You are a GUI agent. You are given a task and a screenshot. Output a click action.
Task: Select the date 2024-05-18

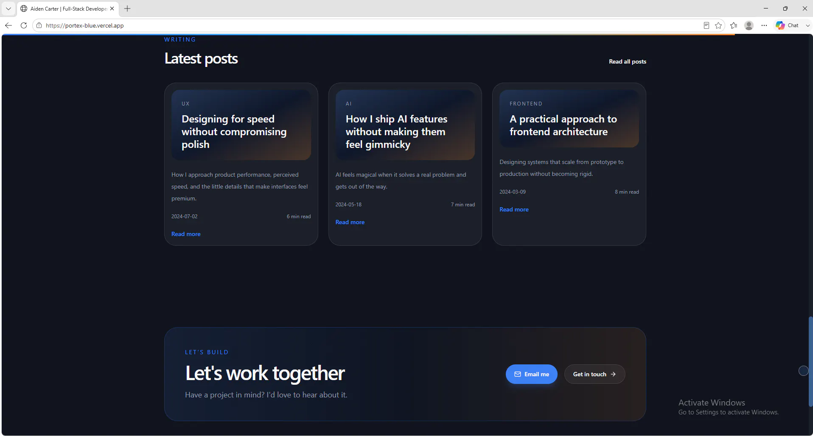point(348,204)
